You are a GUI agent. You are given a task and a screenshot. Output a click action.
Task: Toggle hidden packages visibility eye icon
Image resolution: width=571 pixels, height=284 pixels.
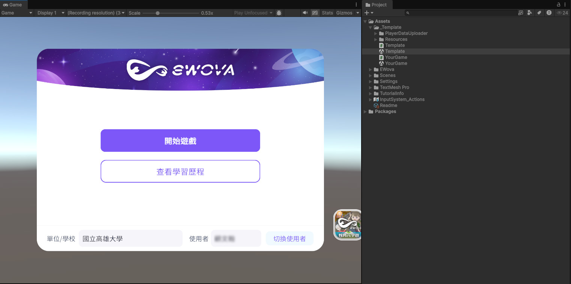562,13
